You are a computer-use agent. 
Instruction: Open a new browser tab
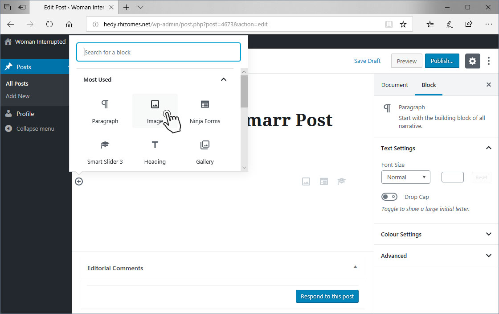127,7
